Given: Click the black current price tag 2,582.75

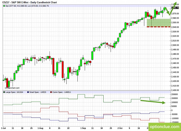Looking at the screenshot, I should point(175,8).
